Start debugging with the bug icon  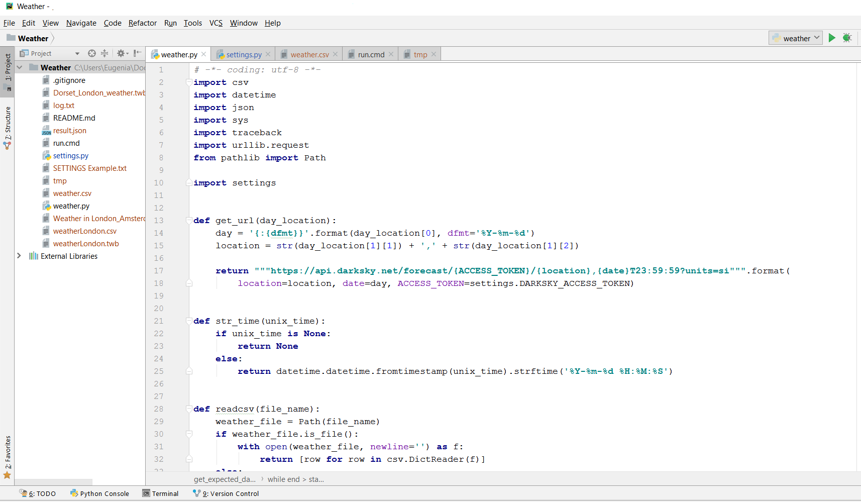coord(847,38)
